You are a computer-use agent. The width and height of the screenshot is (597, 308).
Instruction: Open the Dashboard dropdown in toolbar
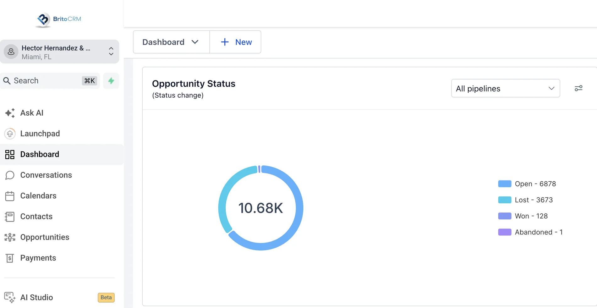pos(171,42)
